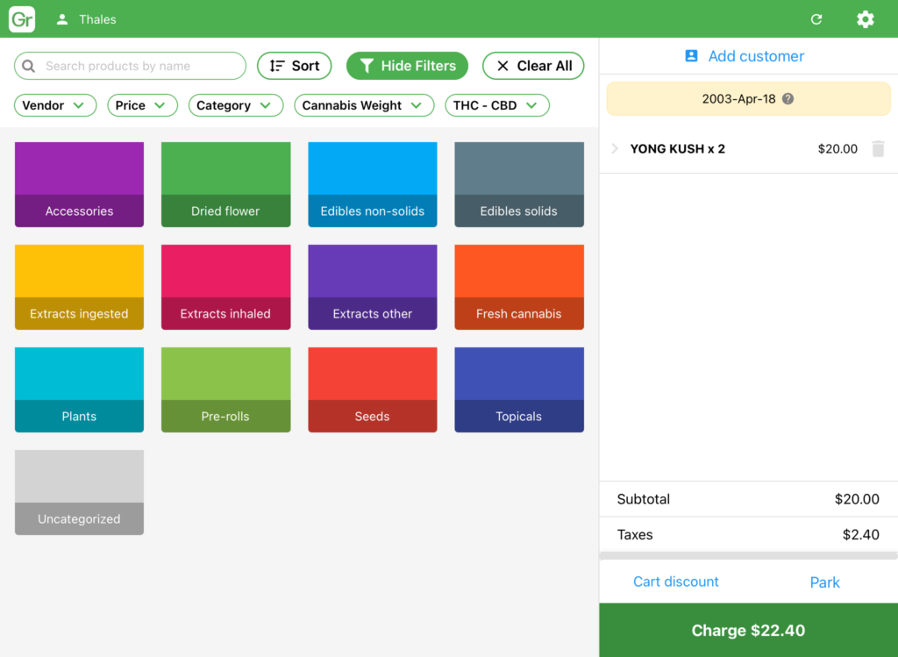Open the Vendor filter dropdown
Image resolution: width=898 pixels, height=657 pixels.
click(x=55, y=105)
